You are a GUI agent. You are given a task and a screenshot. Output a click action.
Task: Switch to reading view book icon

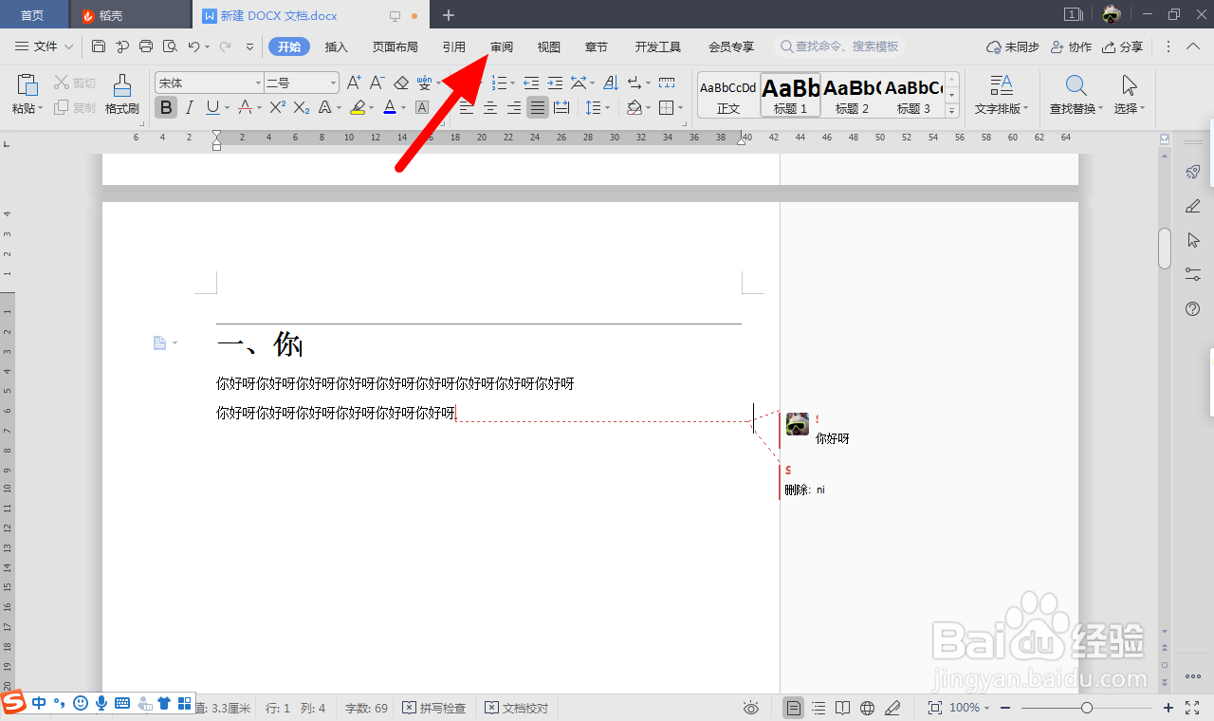tap(843, 708)
